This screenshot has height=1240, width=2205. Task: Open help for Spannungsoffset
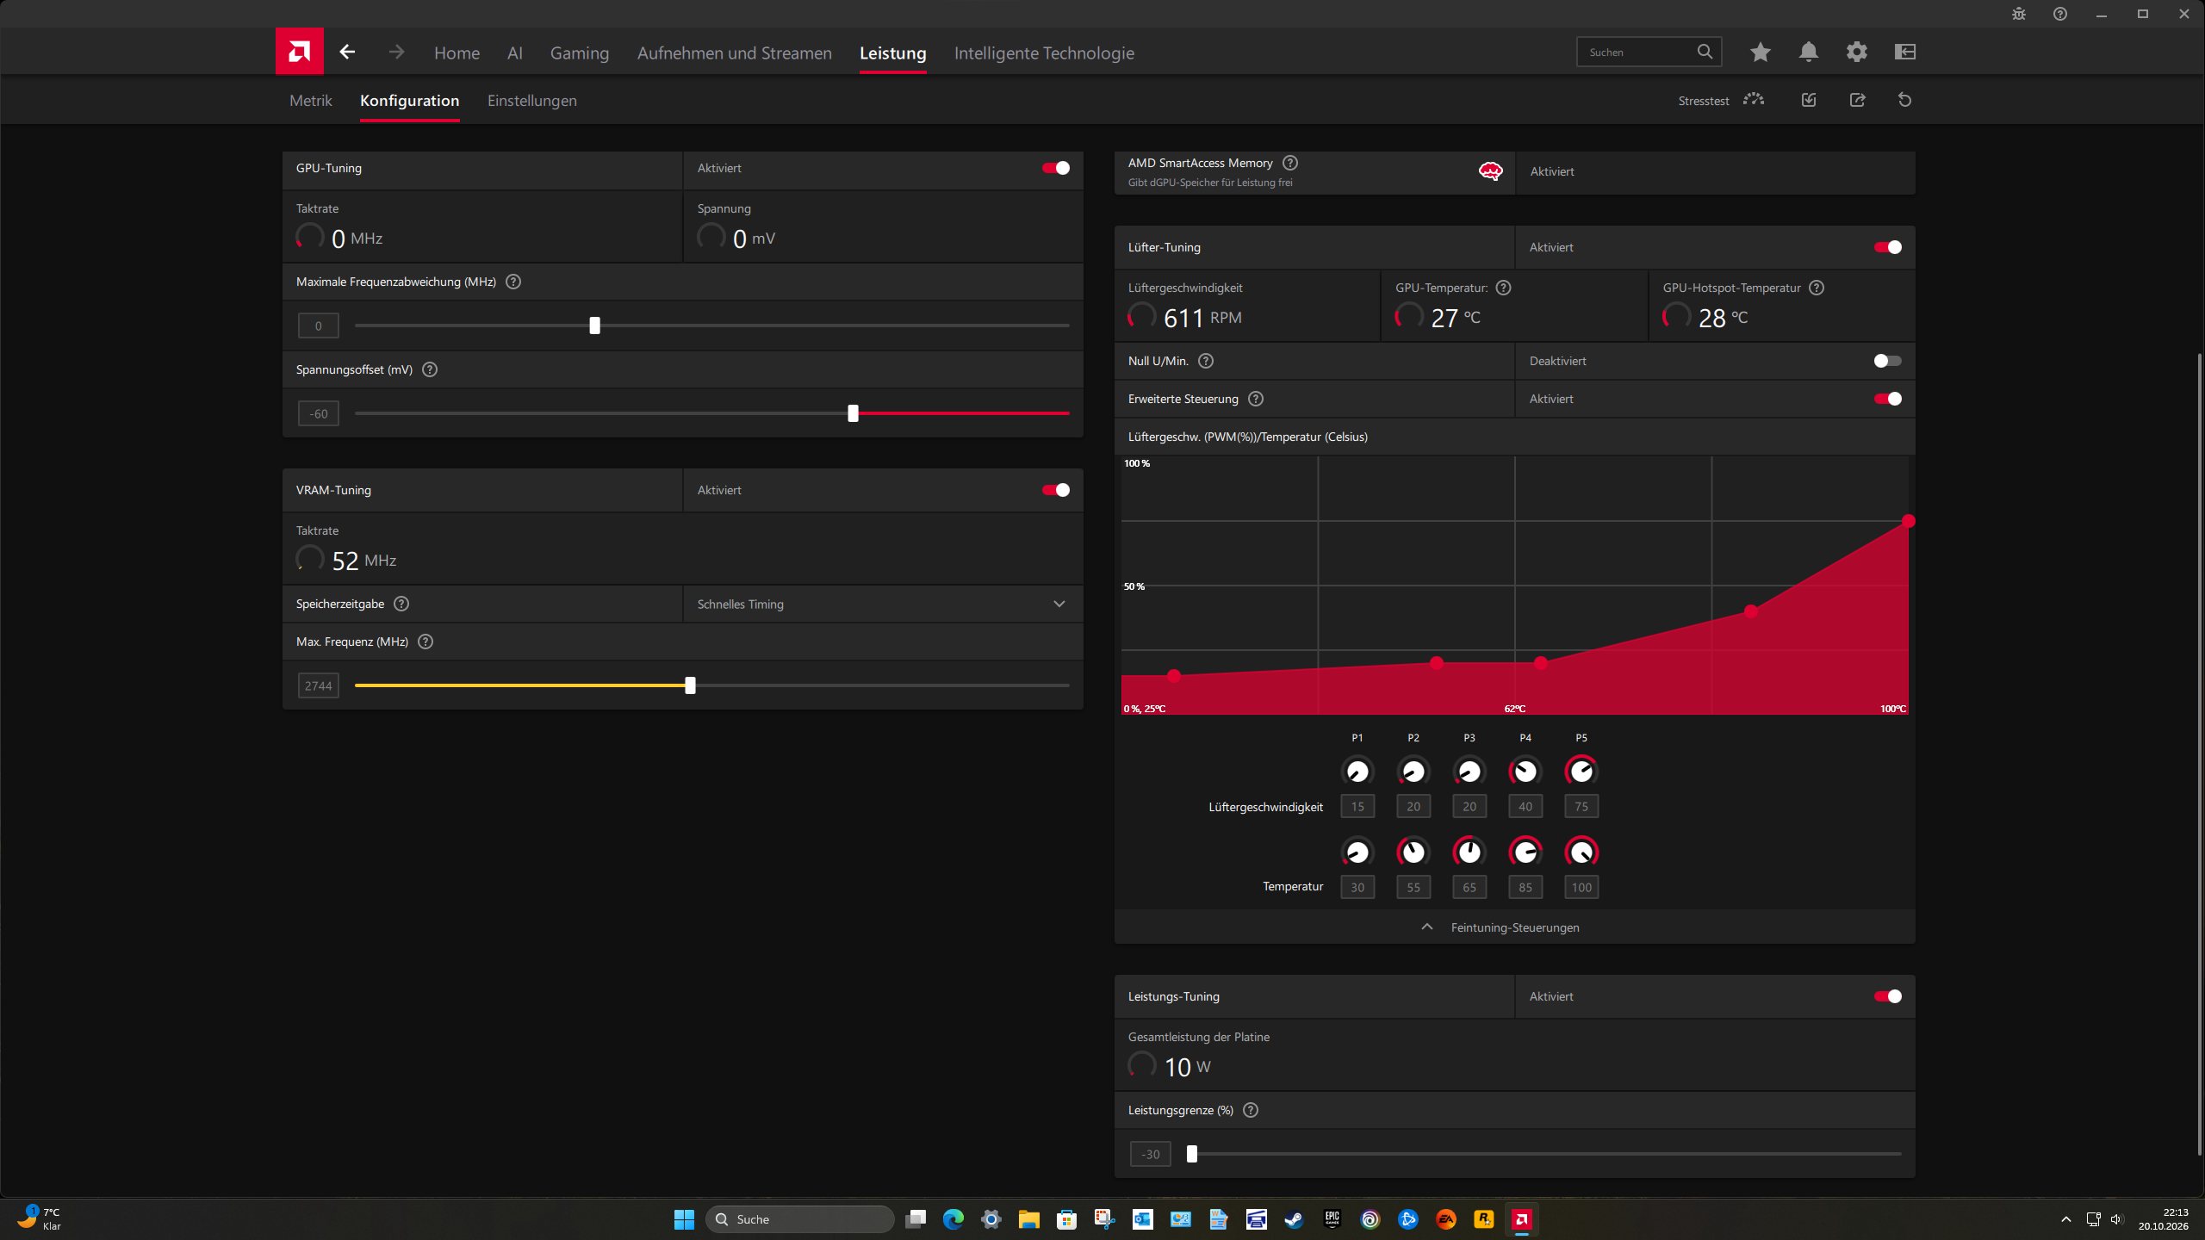(x=430, y=369)
